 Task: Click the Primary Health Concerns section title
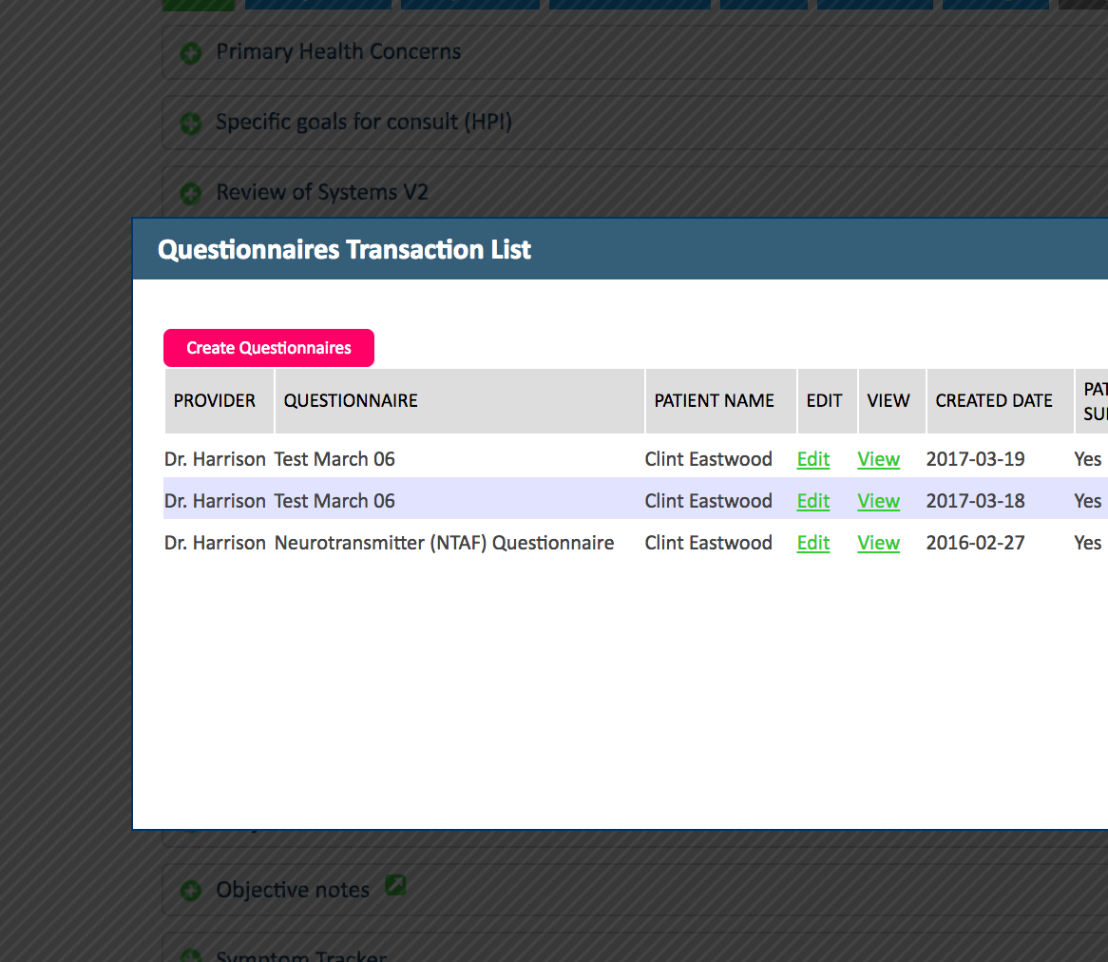click(338, 51)
